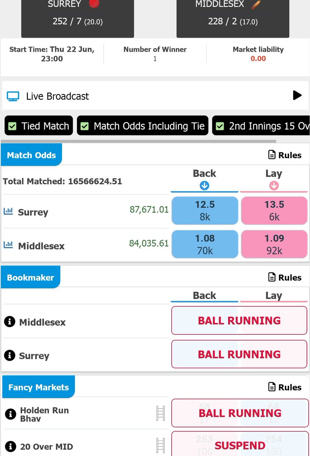This screenshot has width=310, height=456.
Task: Click BALL RUNNING box for Middlesex
Action: click(239, 320)
